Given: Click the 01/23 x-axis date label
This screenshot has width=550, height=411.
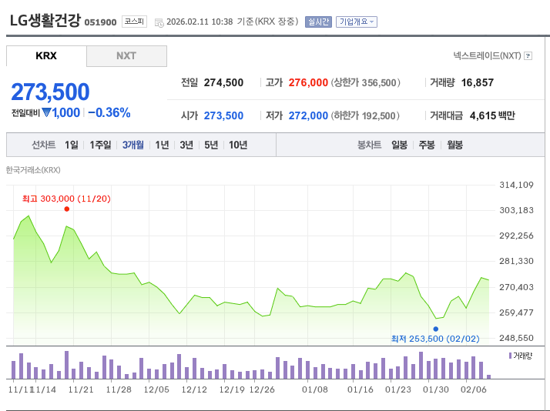Looking at the screenshot, I should tap(398, 389).
